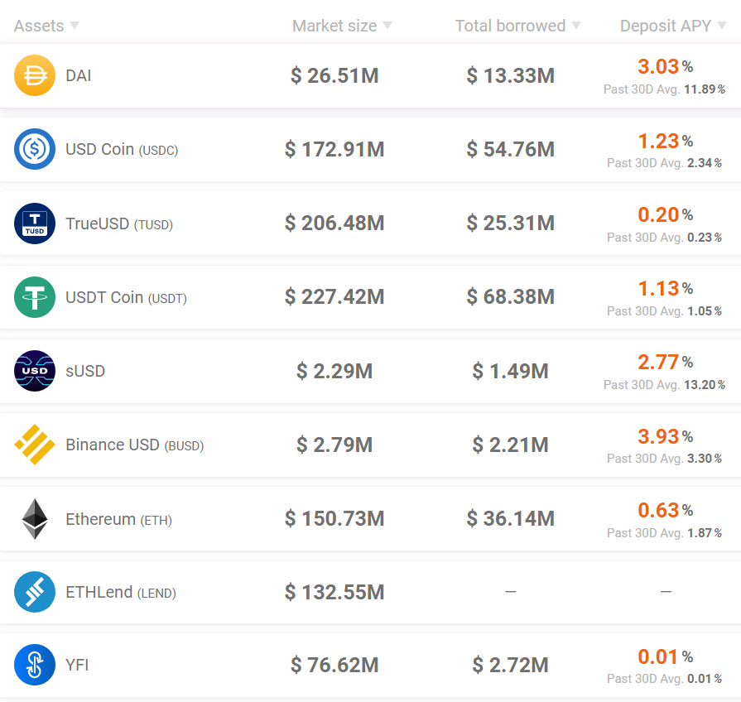This screenshot has height=702, width=741.
Task: Select USDC Past 30D Avg. 2.34%
Action: (x=665, y=163)
